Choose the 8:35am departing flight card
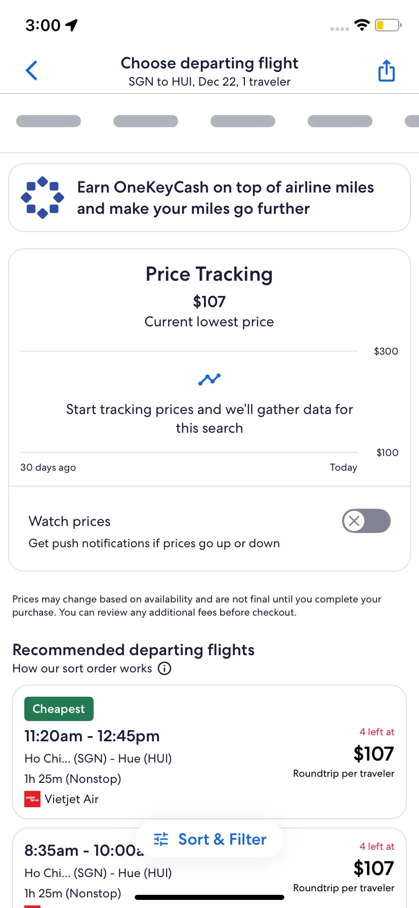 click(209, 868)
